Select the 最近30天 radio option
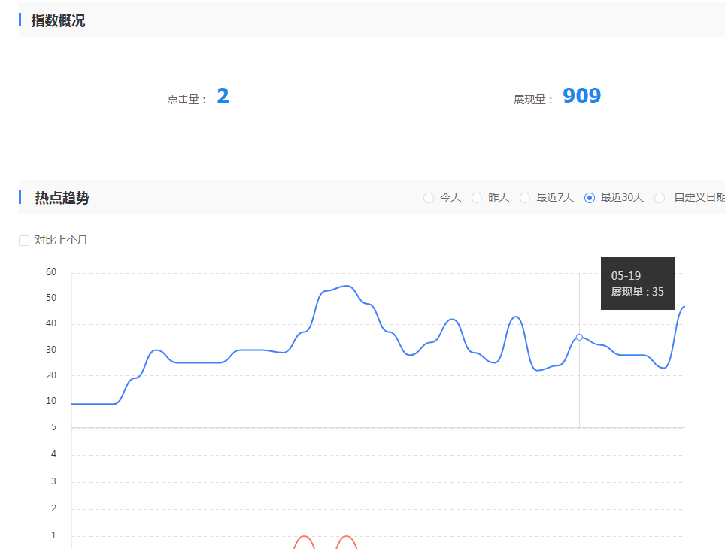Viewport: 725px width, 549px height. [590, 198]
